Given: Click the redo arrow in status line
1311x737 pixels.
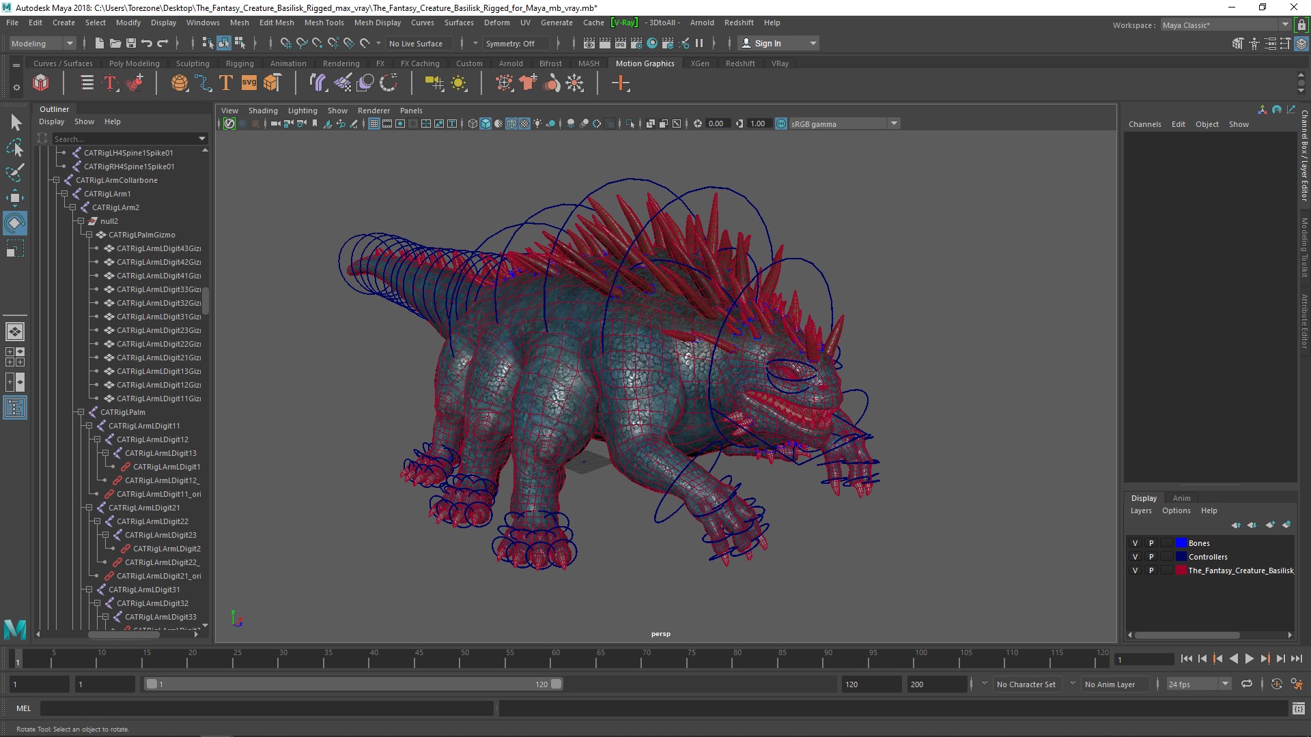Looking at the screenshot, I should click(x=163, y=43).
